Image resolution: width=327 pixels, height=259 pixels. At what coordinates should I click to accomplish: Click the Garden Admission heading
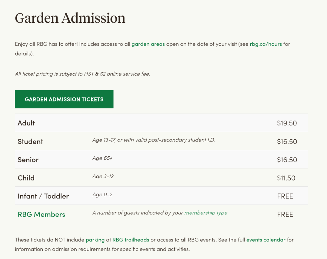tap(70, 18)
